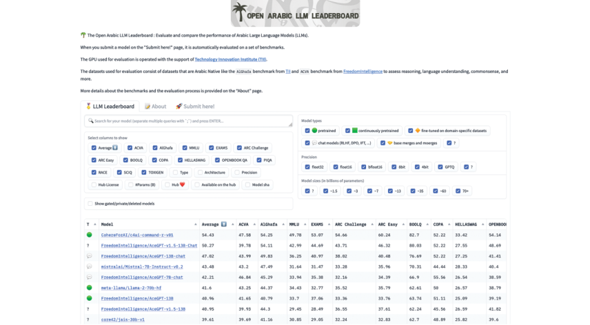This screenshot has height=325, width=590.
Task: Click chat bubble icon for AceGPT-13B-chat row
Action: (89, 256)
